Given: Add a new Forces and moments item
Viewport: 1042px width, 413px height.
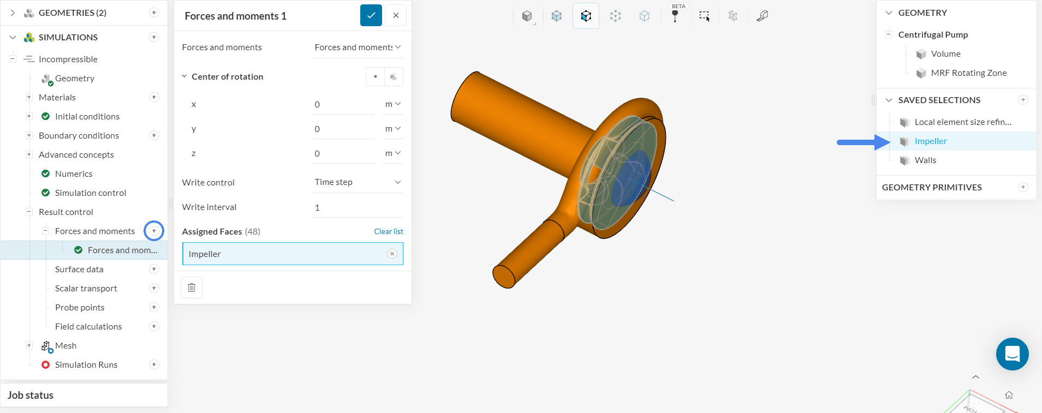Looking at the screenshot, I should click(154, 231).
